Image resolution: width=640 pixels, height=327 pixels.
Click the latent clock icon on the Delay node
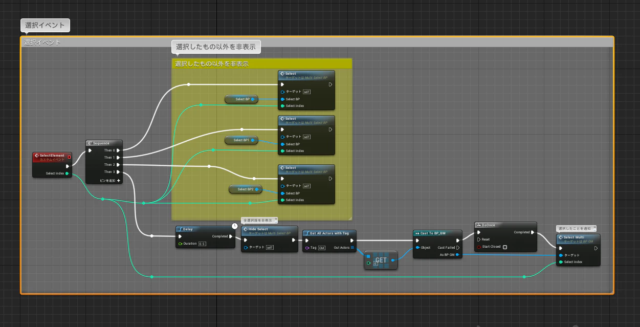coord(234,226)
